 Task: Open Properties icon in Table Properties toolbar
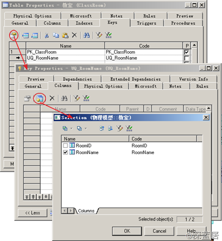(13, 35)
